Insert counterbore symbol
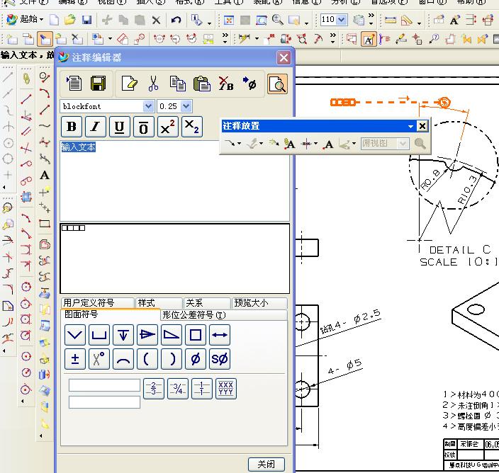 99,335
